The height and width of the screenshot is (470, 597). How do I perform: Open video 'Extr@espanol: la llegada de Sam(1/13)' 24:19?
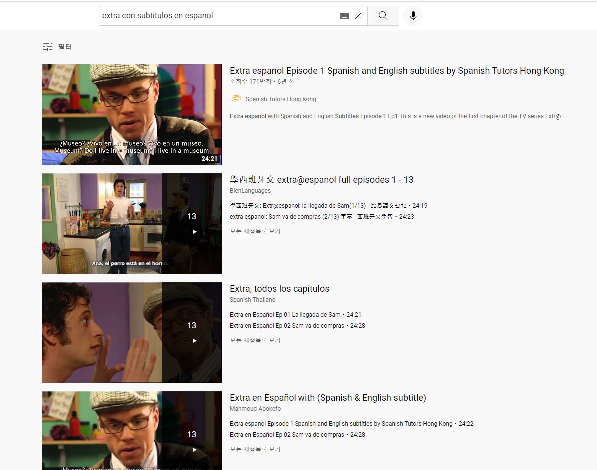(328, 206)
